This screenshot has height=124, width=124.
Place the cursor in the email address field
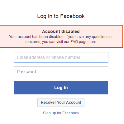pyautogui.click(x=61, y=57)
